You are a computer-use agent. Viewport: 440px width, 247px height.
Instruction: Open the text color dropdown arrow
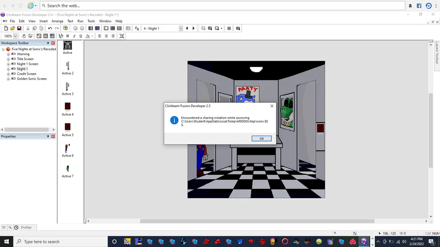pyautogui.click(x=92, y=36)
